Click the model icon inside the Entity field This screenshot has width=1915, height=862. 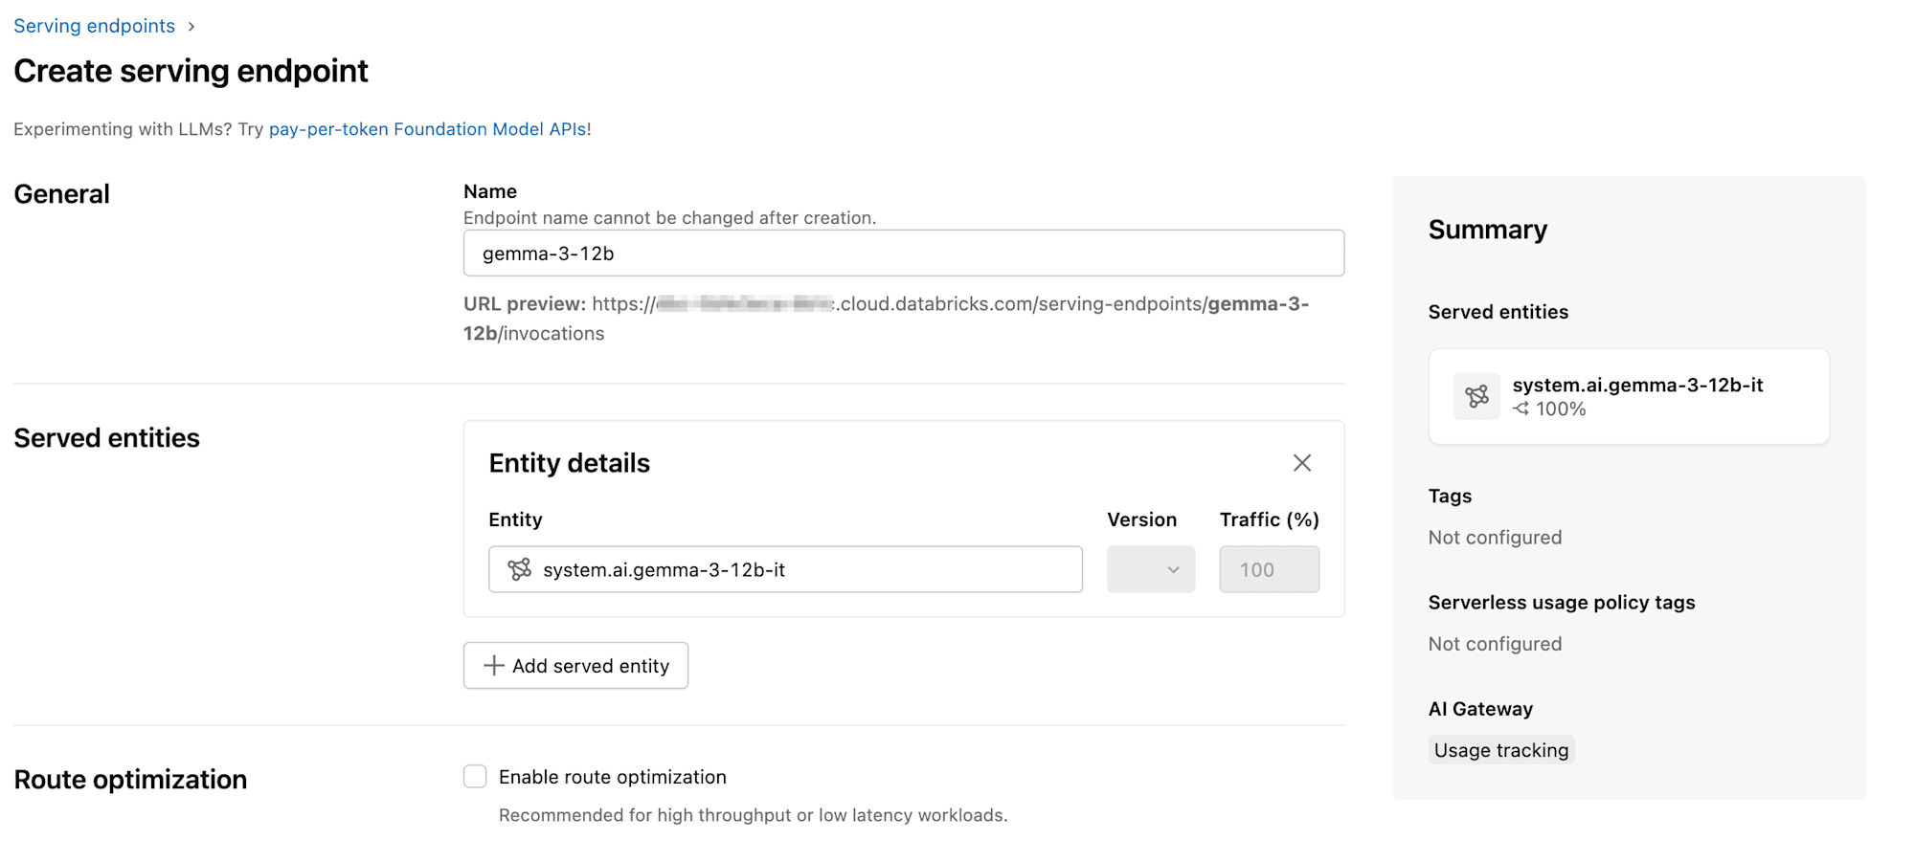(x=518, y=569)
